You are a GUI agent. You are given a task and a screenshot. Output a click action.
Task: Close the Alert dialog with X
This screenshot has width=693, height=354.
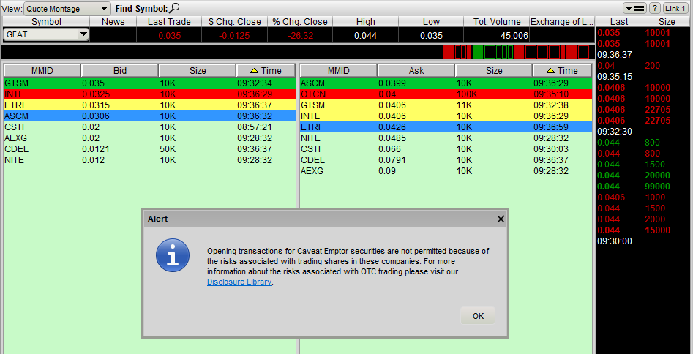pos(501,219)
